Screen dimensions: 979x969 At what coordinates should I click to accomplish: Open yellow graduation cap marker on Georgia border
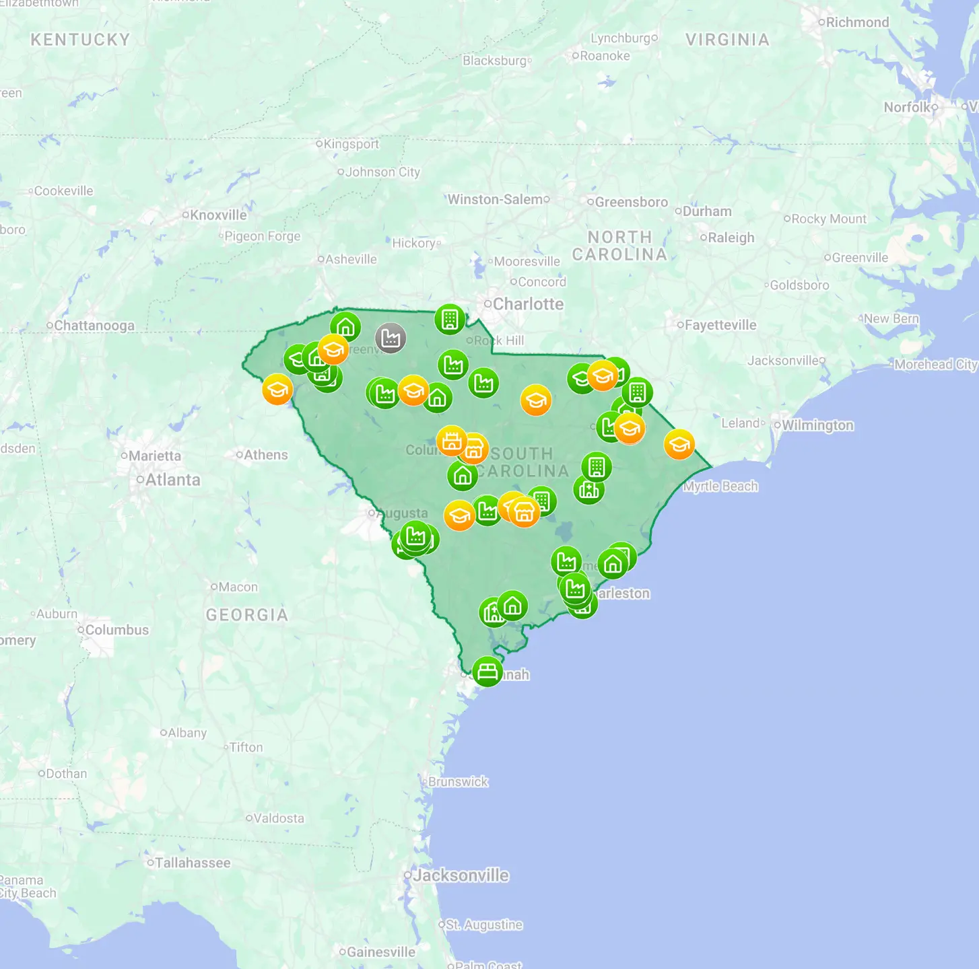click(x=277, y=390)
